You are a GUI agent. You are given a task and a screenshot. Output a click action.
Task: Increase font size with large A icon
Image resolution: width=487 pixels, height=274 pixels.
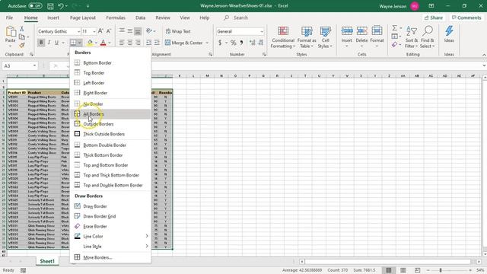point(100,31)
